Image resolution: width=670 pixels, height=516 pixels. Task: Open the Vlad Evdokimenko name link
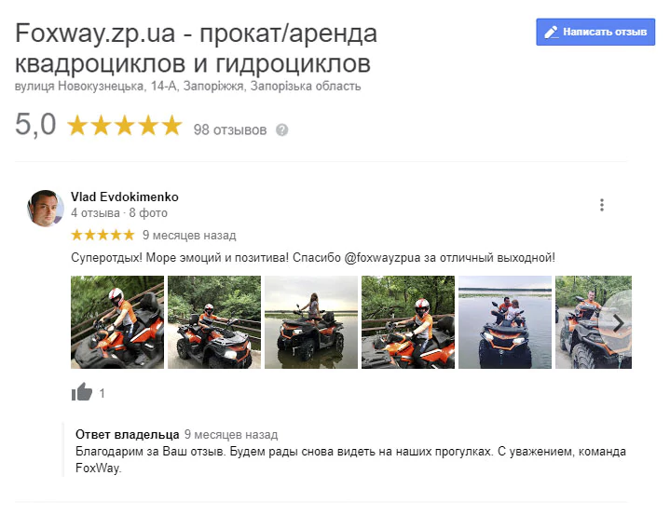click(125, 197)
